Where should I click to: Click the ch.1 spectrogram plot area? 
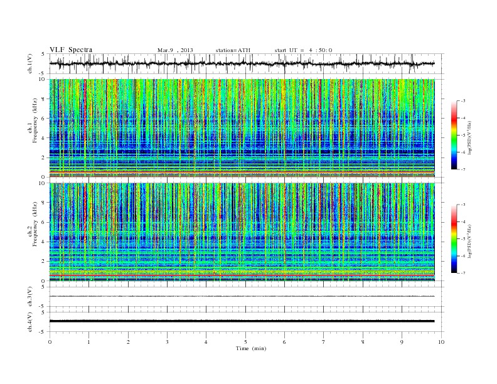click(242, 128)
